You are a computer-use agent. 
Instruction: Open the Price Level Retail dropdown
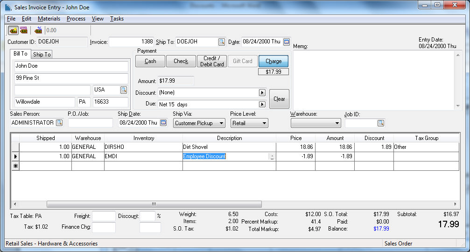pos(249,123)
